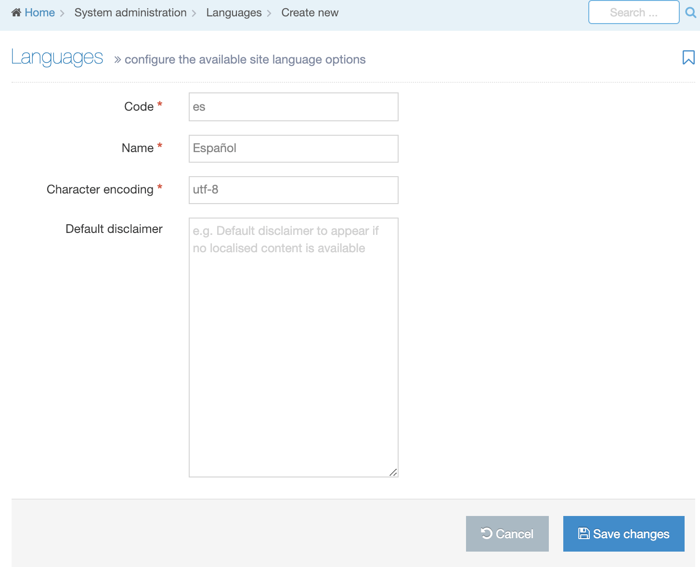Click into the Code field
The width and height of the screenshot is (700, 567).
[x=293, y=107]
